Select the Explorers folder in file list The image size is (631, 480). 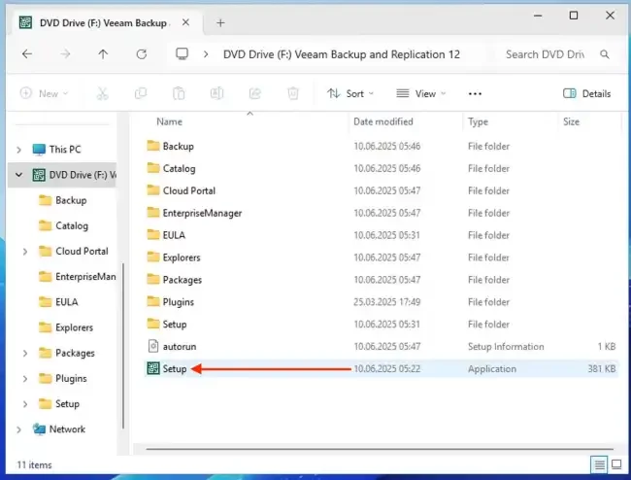[x=182, y=257]
